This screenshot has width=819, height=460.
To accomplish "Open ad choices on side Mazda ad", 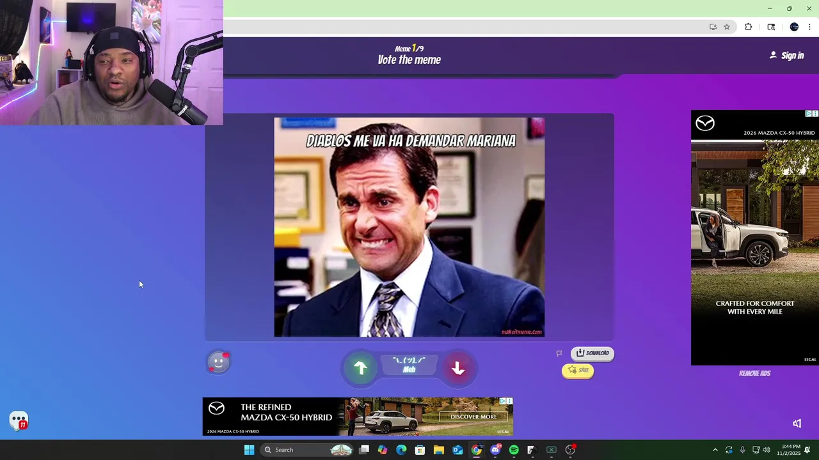I will (809, 114).
